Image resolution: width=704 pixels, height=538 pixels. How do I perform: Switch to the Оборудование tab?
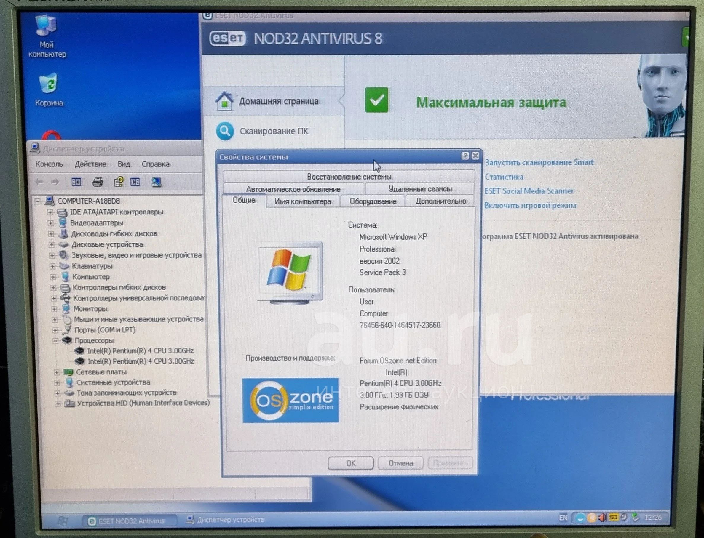pyautogui.click(x=373, y=201)
